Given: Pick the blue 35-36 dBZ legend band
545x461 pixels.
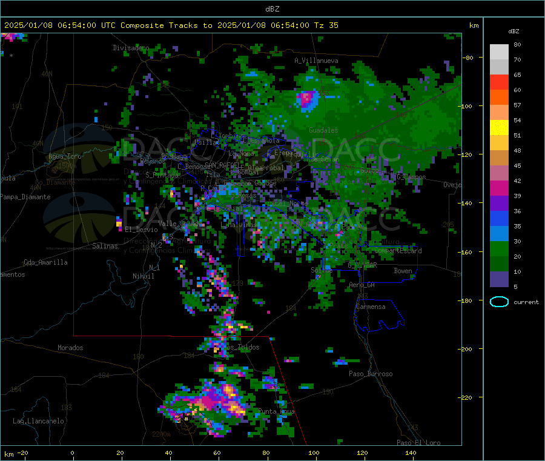Looking at the screenshot, I should coord(499,218).
